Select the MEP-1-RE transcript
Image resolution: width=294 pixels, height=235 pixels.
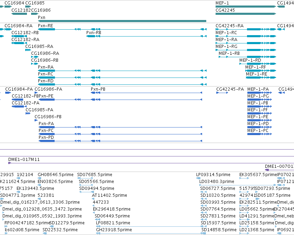click(261, 78)
